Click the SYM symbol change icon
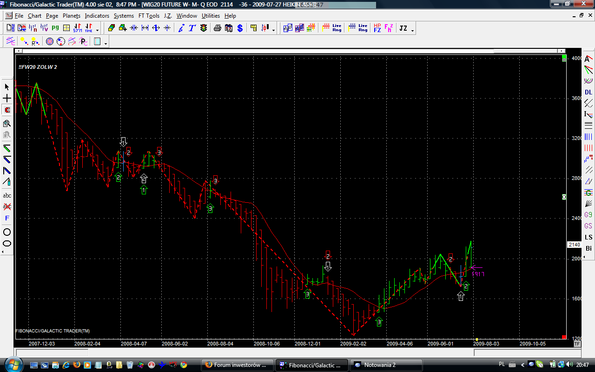595x372 pixels. 77,28
